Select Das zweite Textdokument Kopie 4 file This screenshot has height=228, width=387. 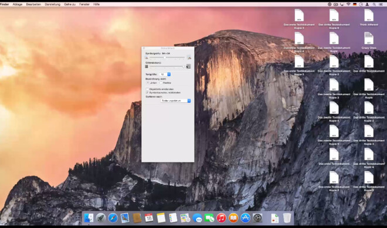point(334,112)
